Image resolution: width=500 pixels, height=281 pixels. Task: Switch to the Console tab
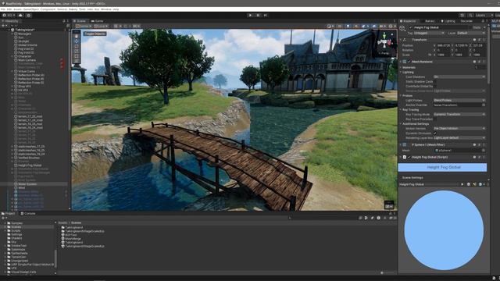tap(28, 213)
